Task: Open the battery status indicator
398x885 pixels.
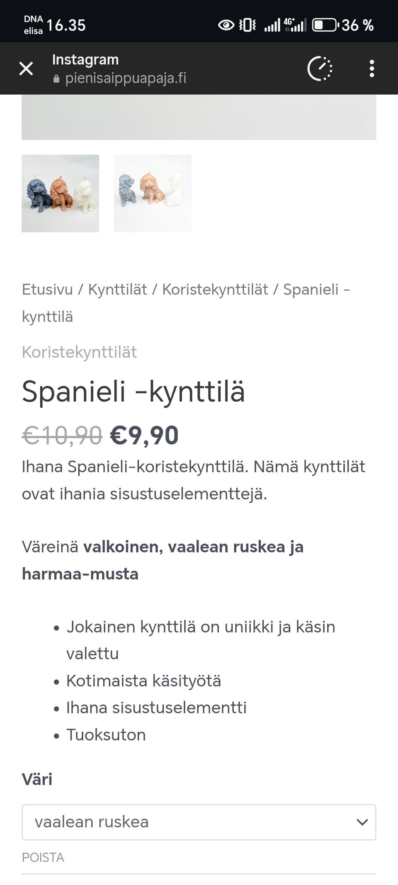Action: [326, 25]
